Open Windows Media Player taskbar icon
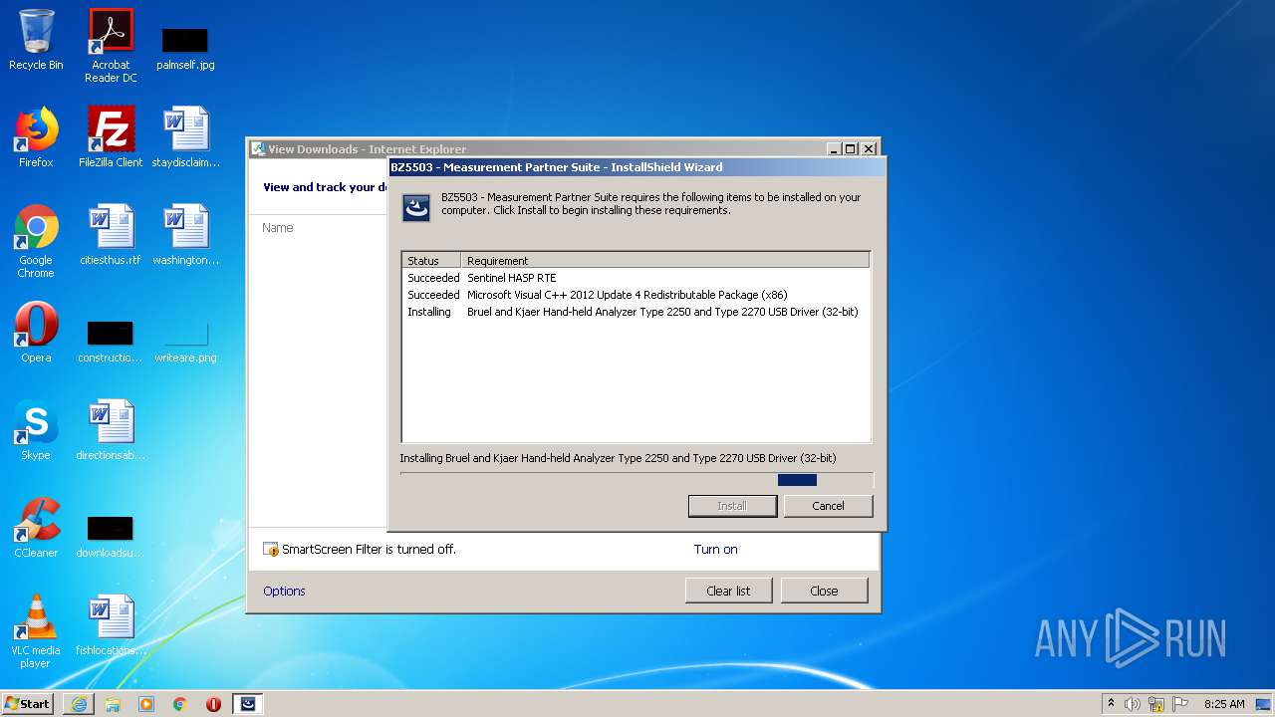Image resolution: width=1275 pixels, height=717 pixels. pos(146,704)
